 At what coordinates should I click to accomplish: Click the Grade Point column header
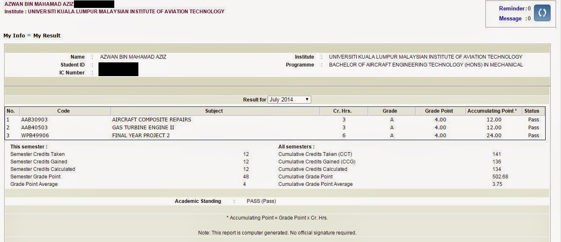tap(439, 111)
